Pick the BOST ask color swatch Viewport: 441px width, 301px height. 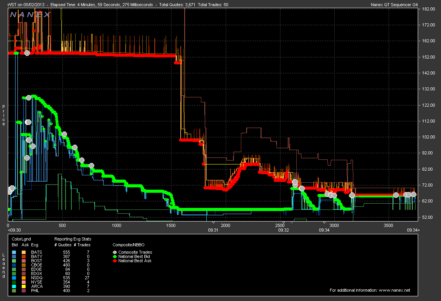coord(24,261)
